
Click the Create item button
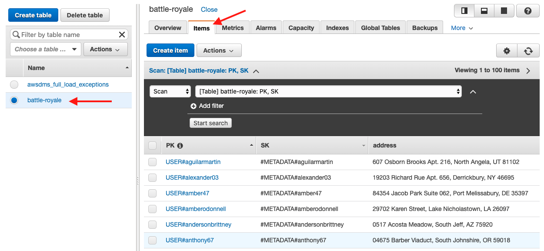tap(170, 50)
